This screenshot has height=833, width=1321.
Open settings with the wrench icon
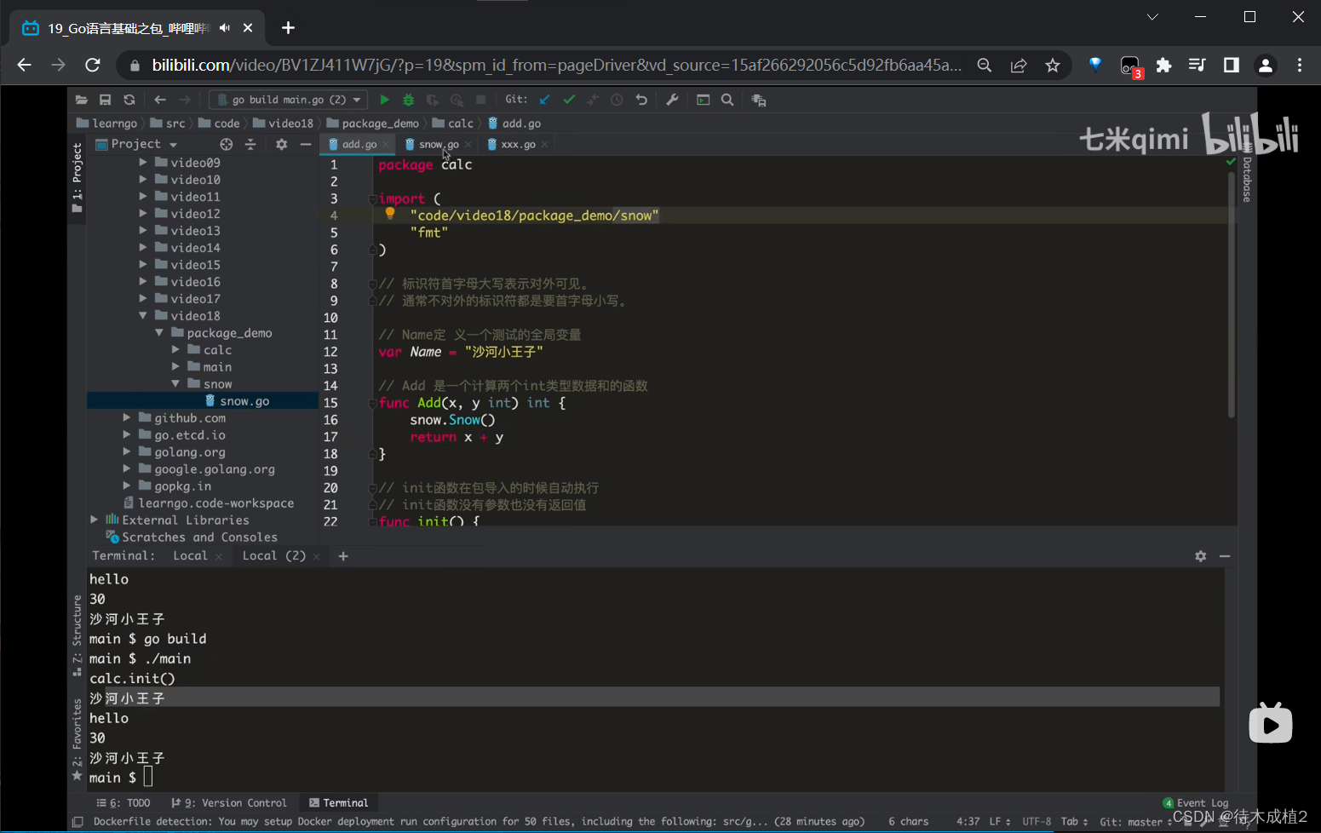point(672,100)
